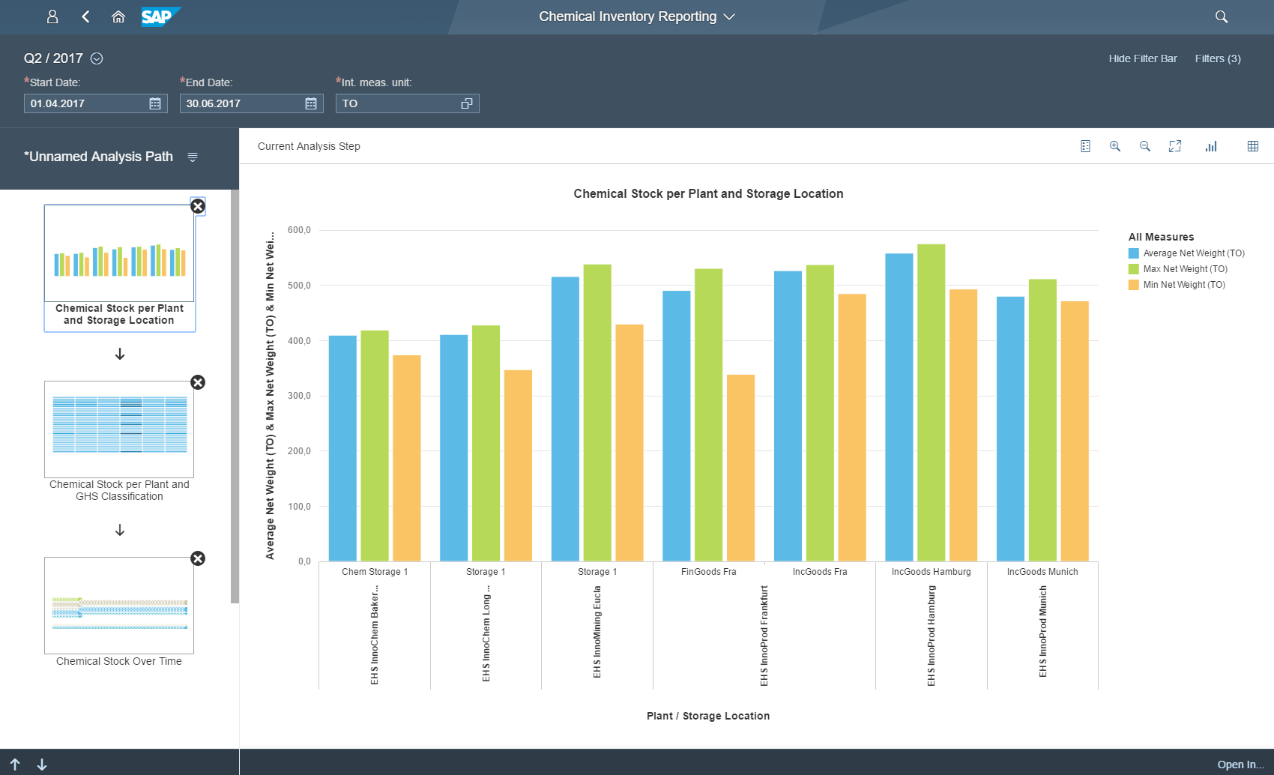The image size is (1274, 775).
Task: Click the zoom out icon above the chart
Action: click(x=1144, y=146)
